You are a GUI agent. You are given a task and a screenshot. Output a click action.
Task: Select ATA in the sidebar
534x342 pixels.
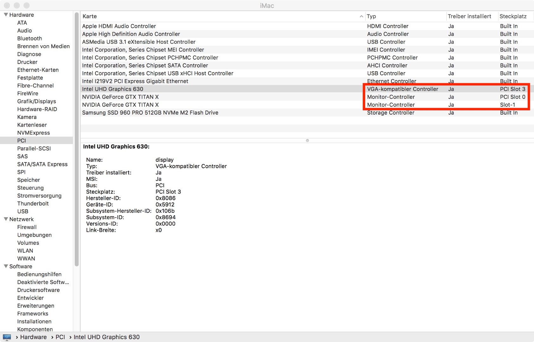(x=22, y=22)
